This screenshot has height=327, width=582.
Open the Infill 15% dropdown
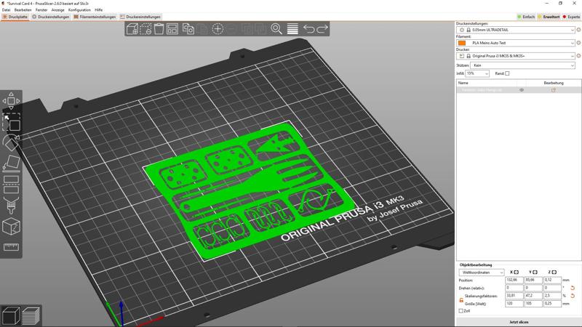click(x=477, y=73)
